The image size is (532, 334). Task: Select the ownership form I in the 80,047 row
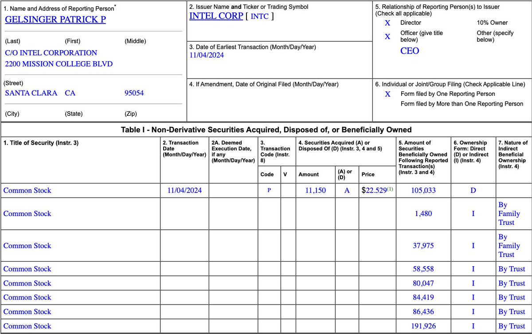pyautogui.click(x=473, y=283)
